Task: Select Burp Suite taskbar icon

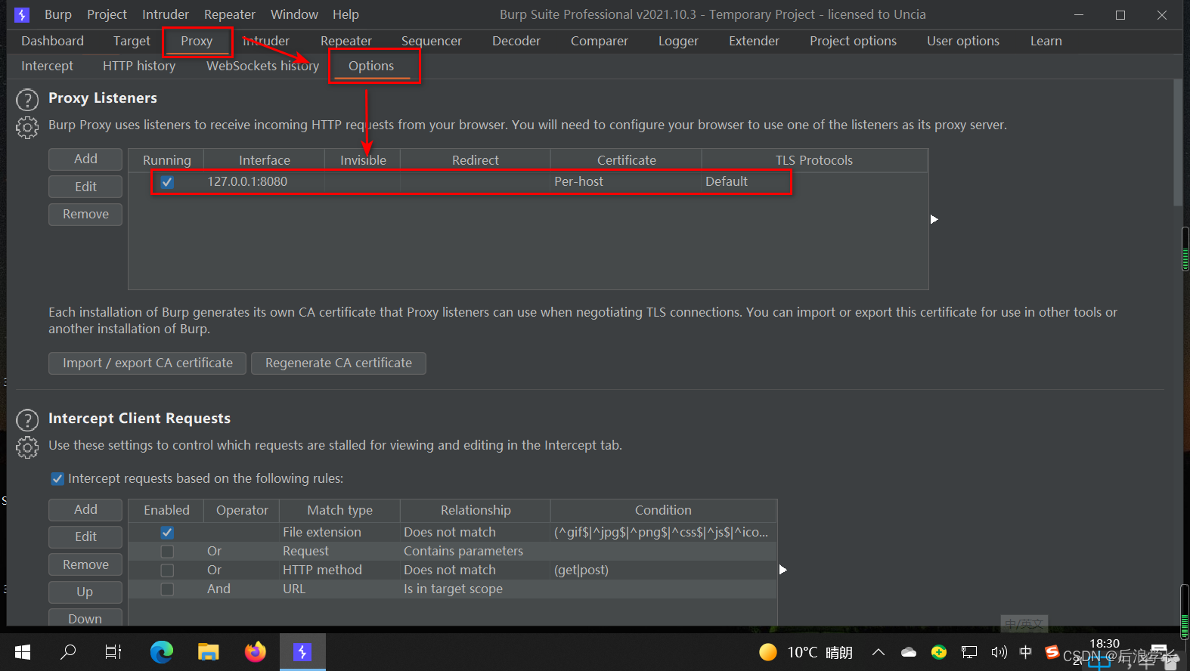Action: [x=302, y=651]
